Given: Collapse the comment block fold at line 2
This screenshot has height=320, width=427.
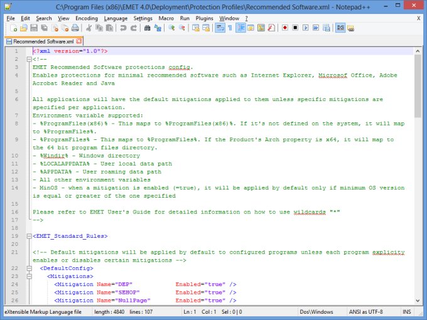Looking at the screenshot, I should pos(29,59).
